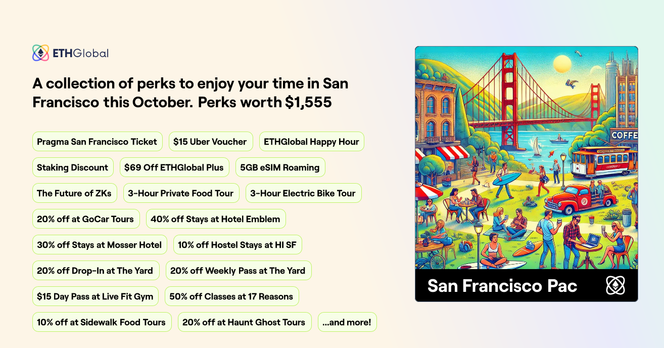Expand the "...and more!" perks tag

(x=347, y=322)
